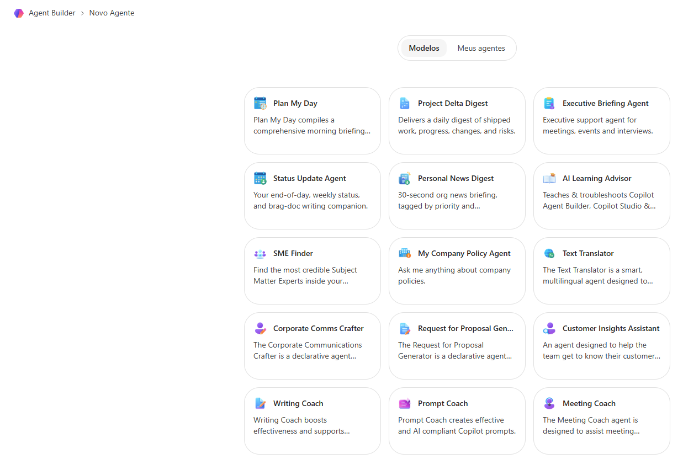Click 'Ask me anything about company policies.' text
Image resolution: width=683 pixels, height=459 pixels.
pyautogui.click(x=454, y=275)
